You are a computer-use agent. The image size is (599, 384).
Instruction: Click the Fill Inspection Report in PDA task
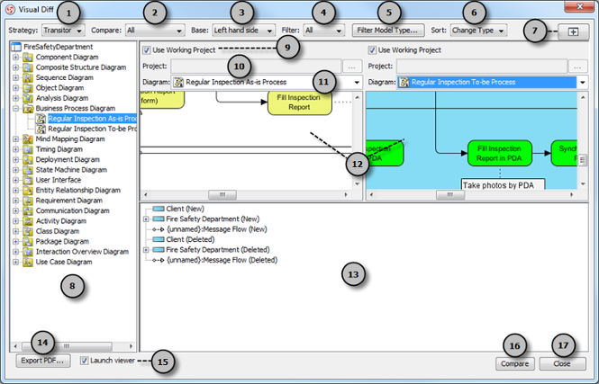[x=500, y=153]
